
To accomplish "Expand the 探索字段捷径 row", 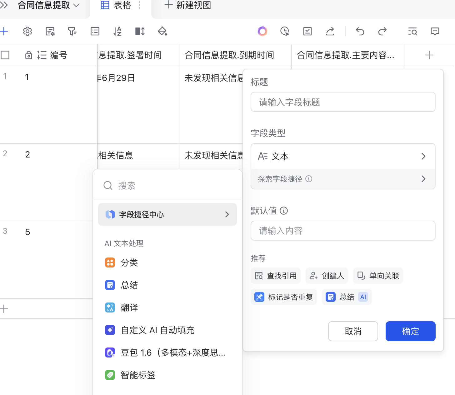I will point(343,179).
